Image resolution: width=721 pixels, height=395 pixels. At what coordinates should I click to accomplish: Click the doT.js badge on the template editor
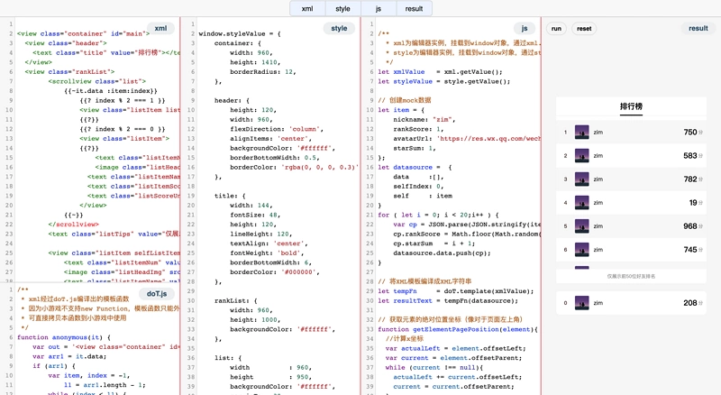point(157,294)
